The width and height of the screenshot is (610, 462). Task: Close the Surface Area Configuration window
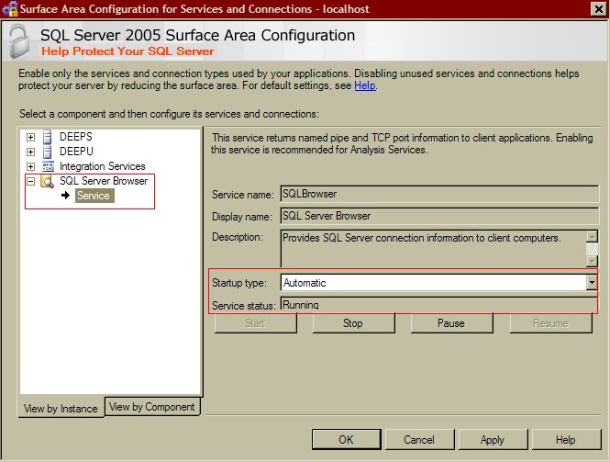coord(599,8)
